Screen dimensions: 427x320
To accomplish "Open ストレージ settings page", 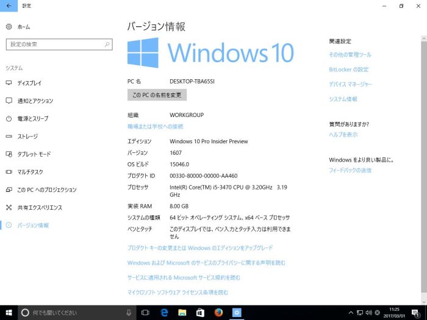I will tap(27, 137).
